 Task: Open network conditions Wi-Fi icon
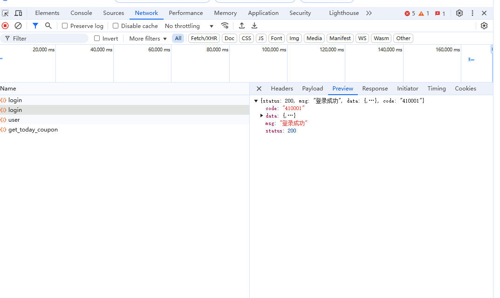(225, 26)
